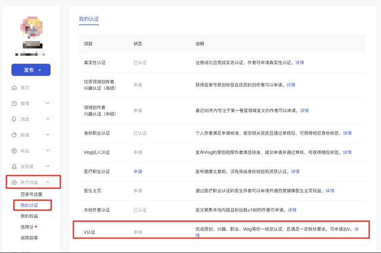Click the profile avatar picture
This screenshot has height=253, width=381.
point(32,27)
